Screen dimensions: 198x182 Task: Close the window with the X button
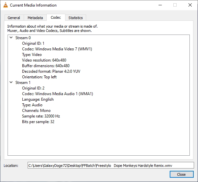(190, 5)
